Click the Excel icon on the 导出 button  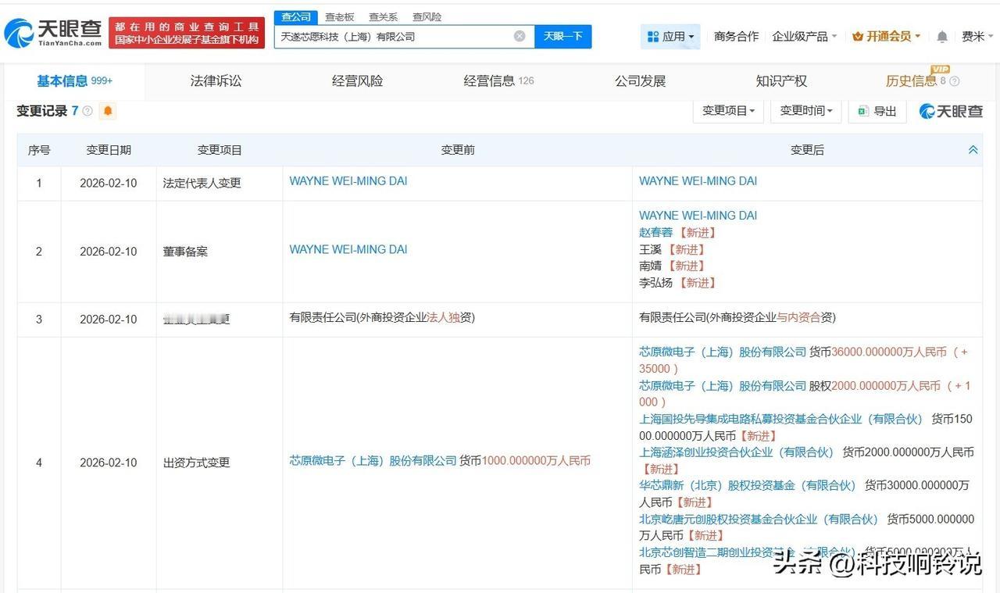coord(863,111)
